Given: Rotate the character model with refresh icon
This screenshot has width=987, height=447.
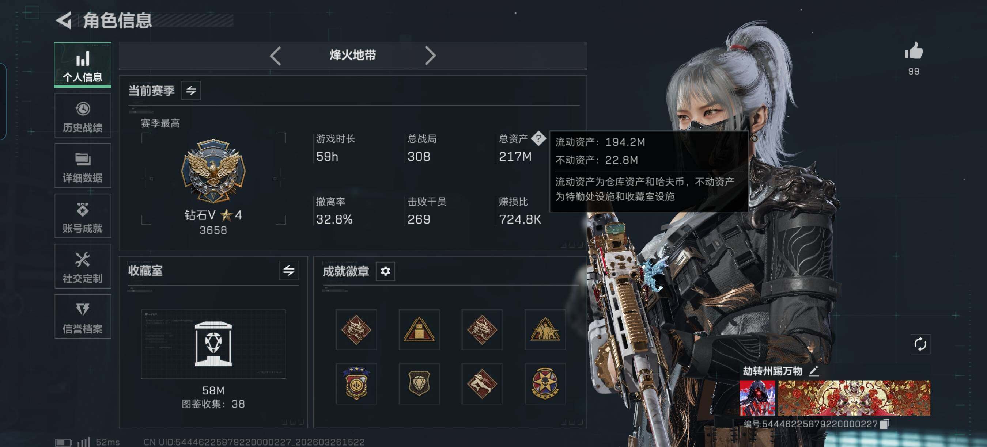Looking at the screenshot, I should coord(920,344).
